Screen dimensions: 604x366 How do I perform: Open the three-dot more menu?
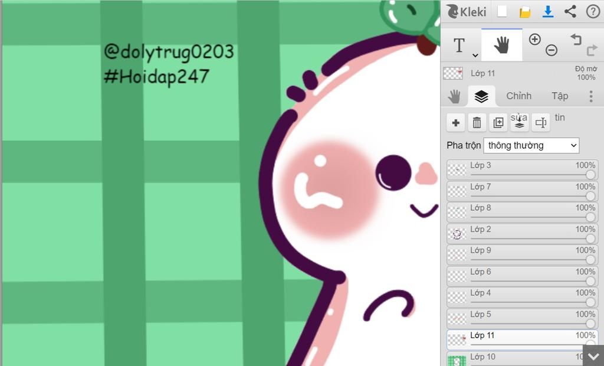click(x=591, y=96)
